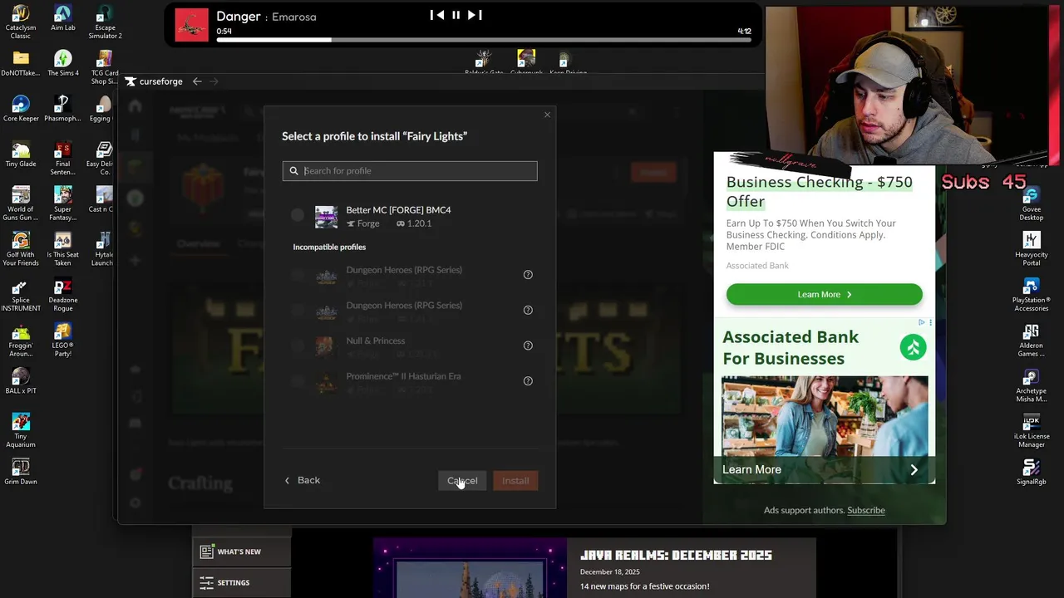Open Govee Desktop shortcut
The width and height of the screenshot is (1064, 598).
click(1032, 204)
